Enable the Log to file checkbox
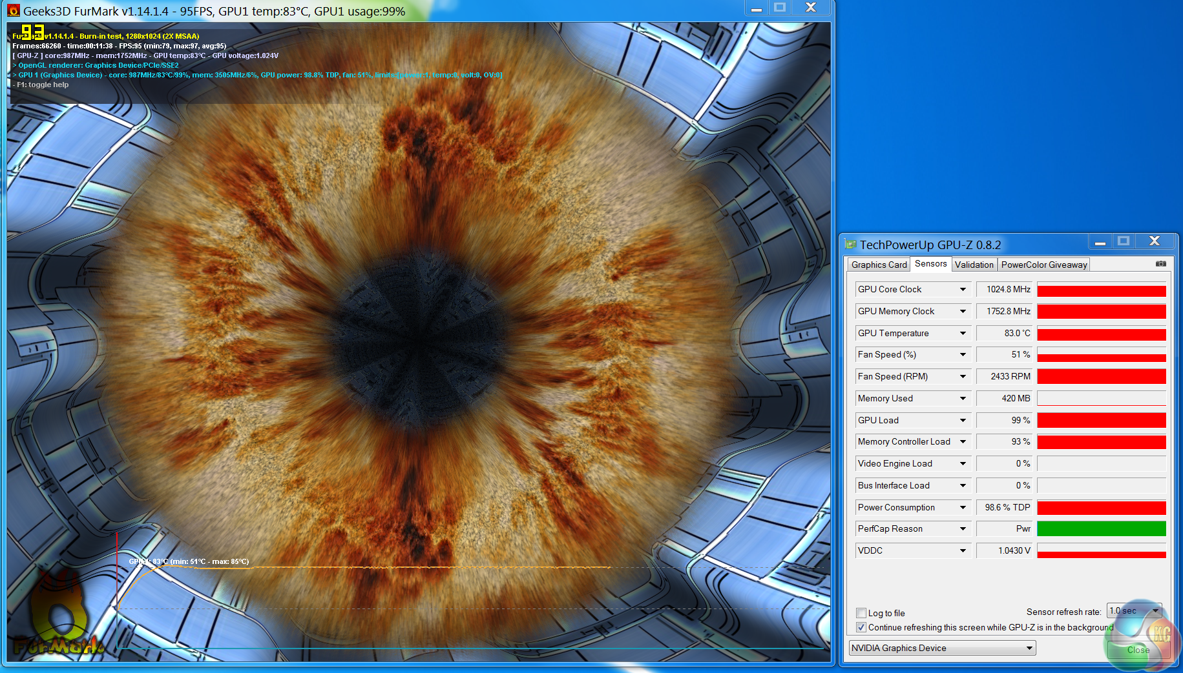 (861, 613)
